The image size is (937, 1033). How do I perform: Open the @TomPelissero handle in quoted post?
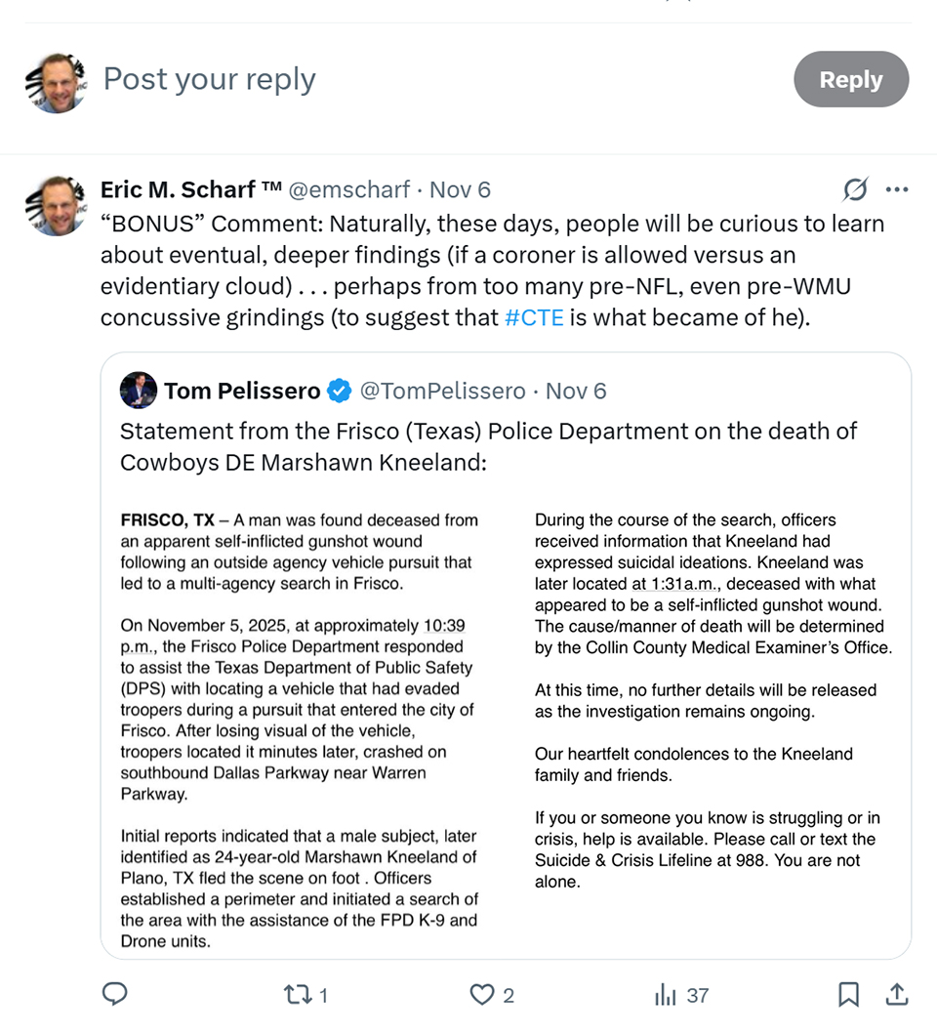443,392
